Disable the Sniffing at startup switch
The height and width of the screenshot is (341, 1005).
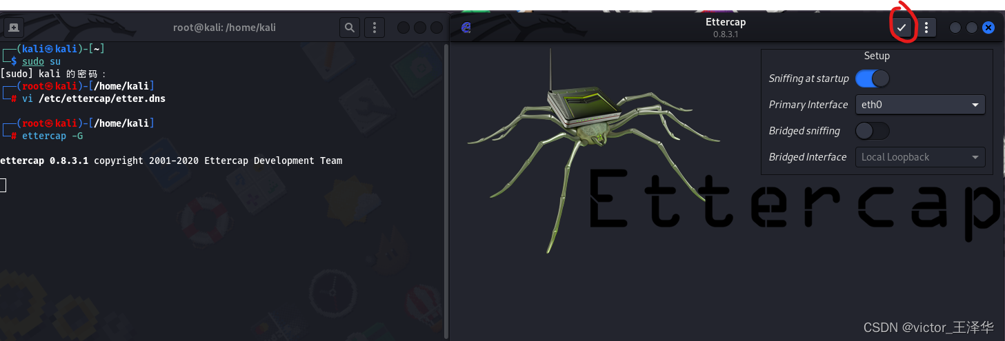(x=873, y=79)
